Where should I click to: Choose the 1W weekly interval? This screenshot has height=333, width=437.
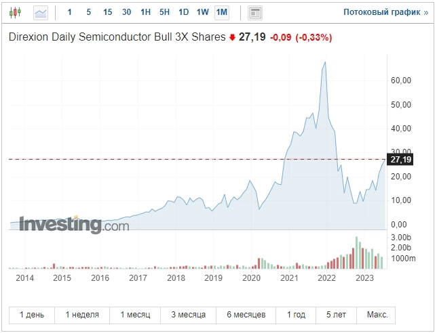click(x=202, y=12)
